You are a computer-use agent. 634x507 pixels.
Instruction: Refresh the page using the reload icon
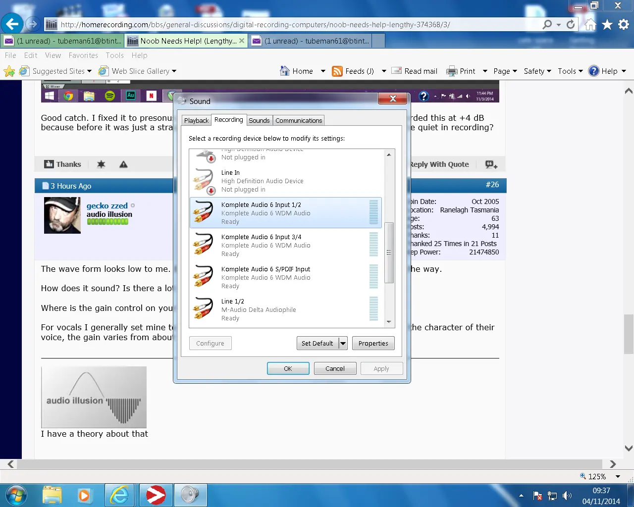point(571,24)
